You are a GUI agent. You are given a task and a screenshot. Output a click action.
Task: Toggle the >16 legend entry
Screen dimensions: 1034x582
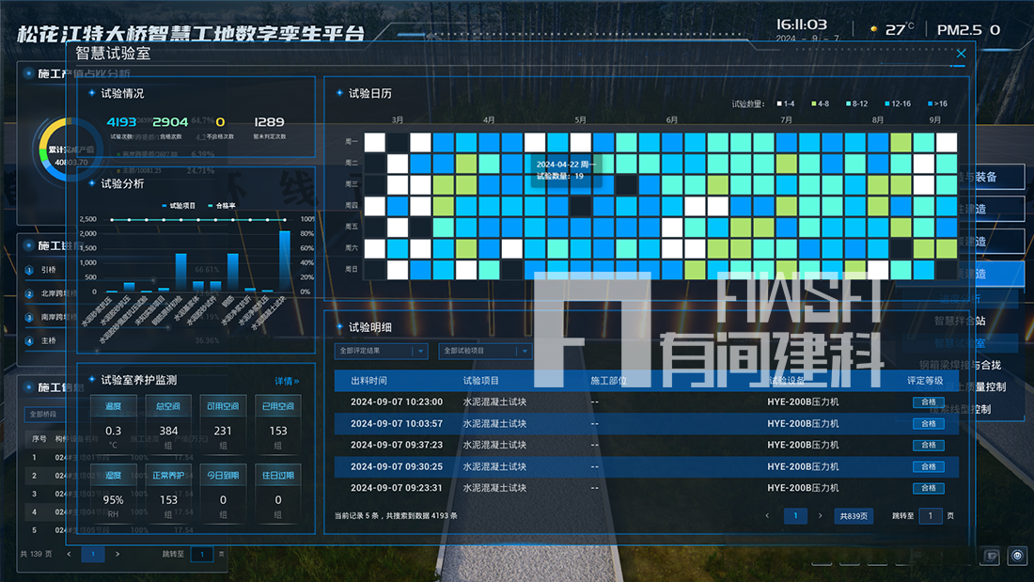pos(938,103)
